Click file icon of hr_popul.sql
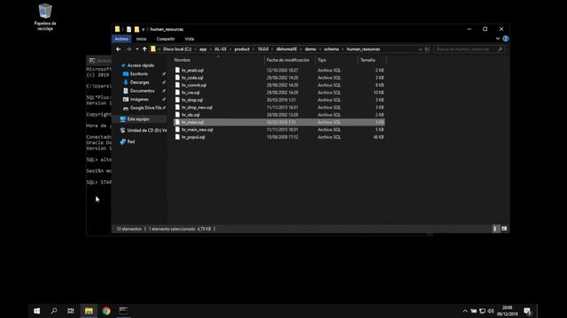This screenshot has height=318, width=567. 177,137
